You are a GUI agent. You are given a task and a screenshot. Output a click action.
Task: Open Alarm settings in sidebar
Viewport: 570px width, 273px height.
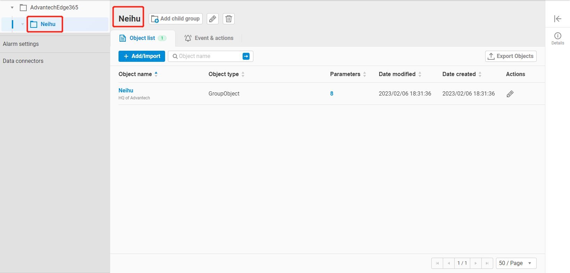pos(21,44)
